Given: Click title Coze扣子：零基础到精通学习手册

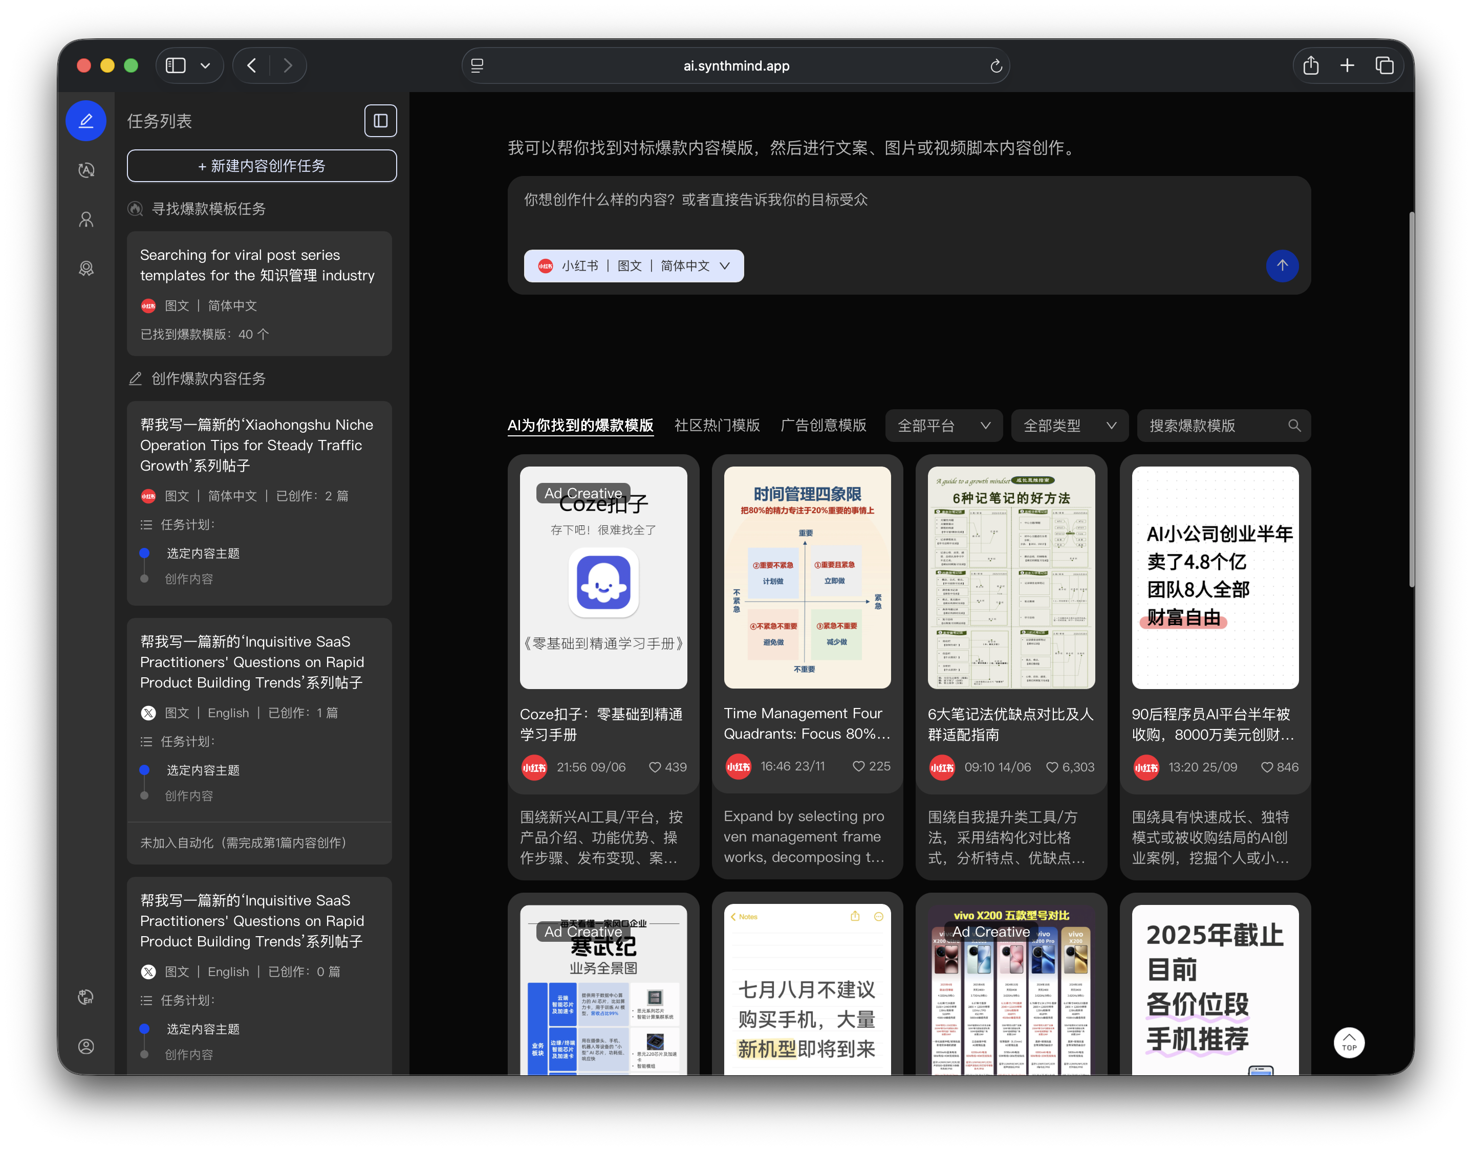Looking at the screenshot, I should pos(601,724).
